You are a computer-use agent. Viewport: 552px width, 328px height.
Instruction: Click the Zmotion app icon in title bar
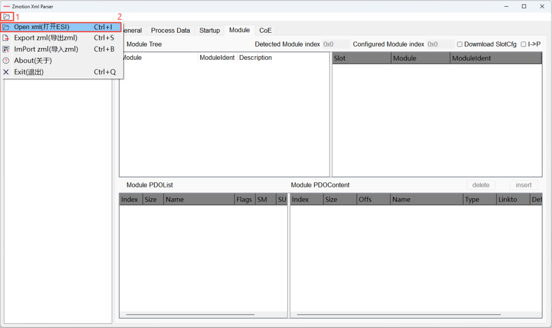[x=7, y=6]
